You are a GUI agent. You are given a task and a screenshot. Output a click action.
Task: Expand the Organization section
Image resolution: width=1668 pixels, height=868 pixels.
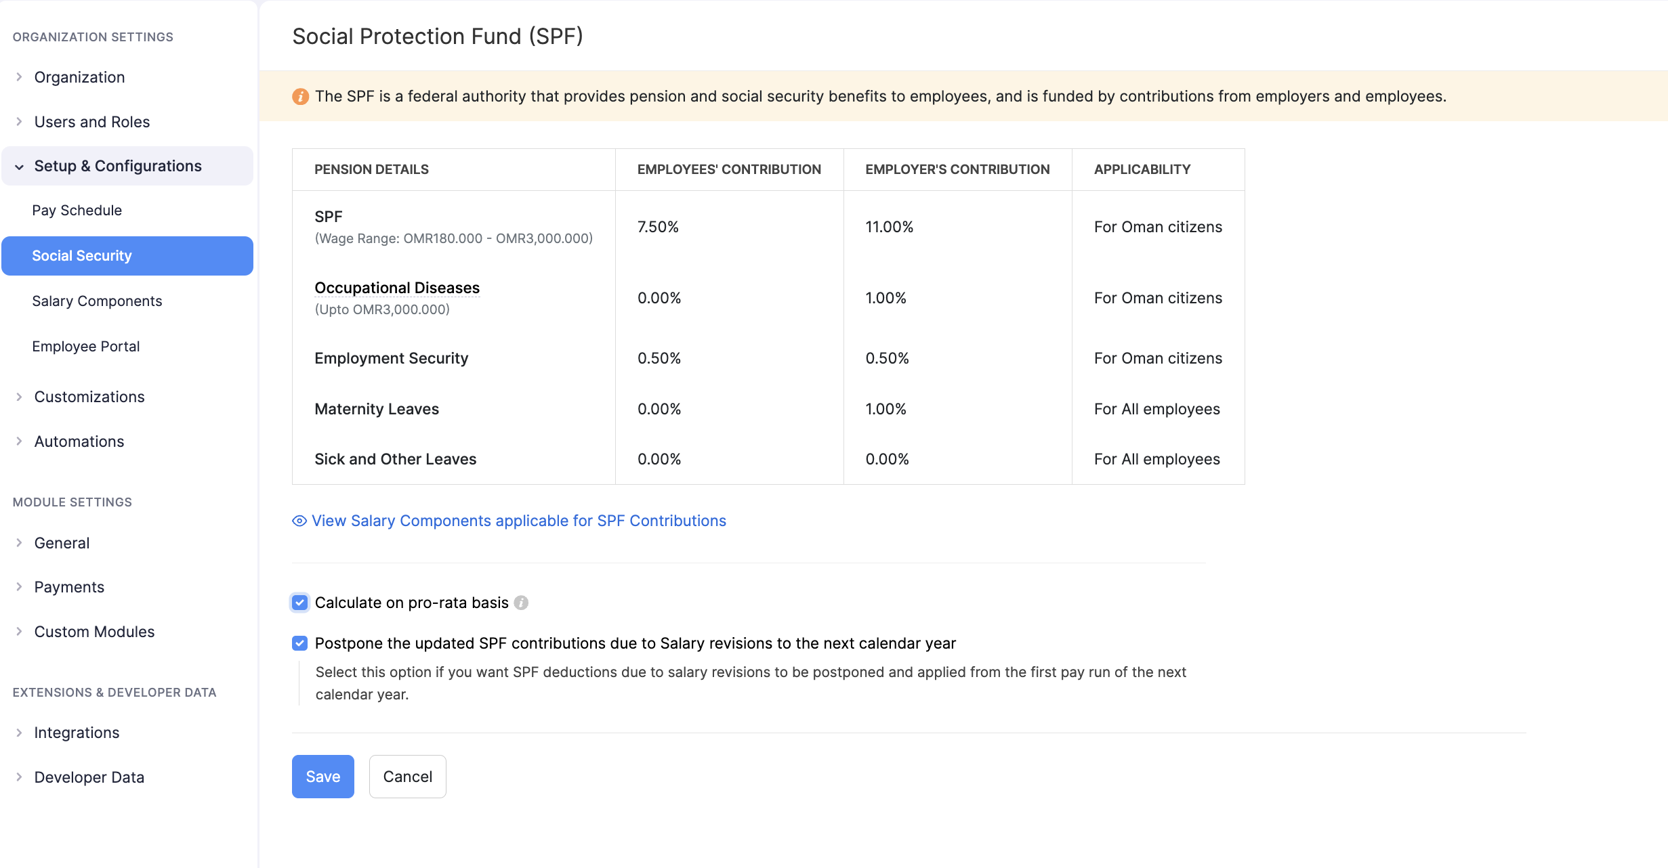(x=20, y=77)
